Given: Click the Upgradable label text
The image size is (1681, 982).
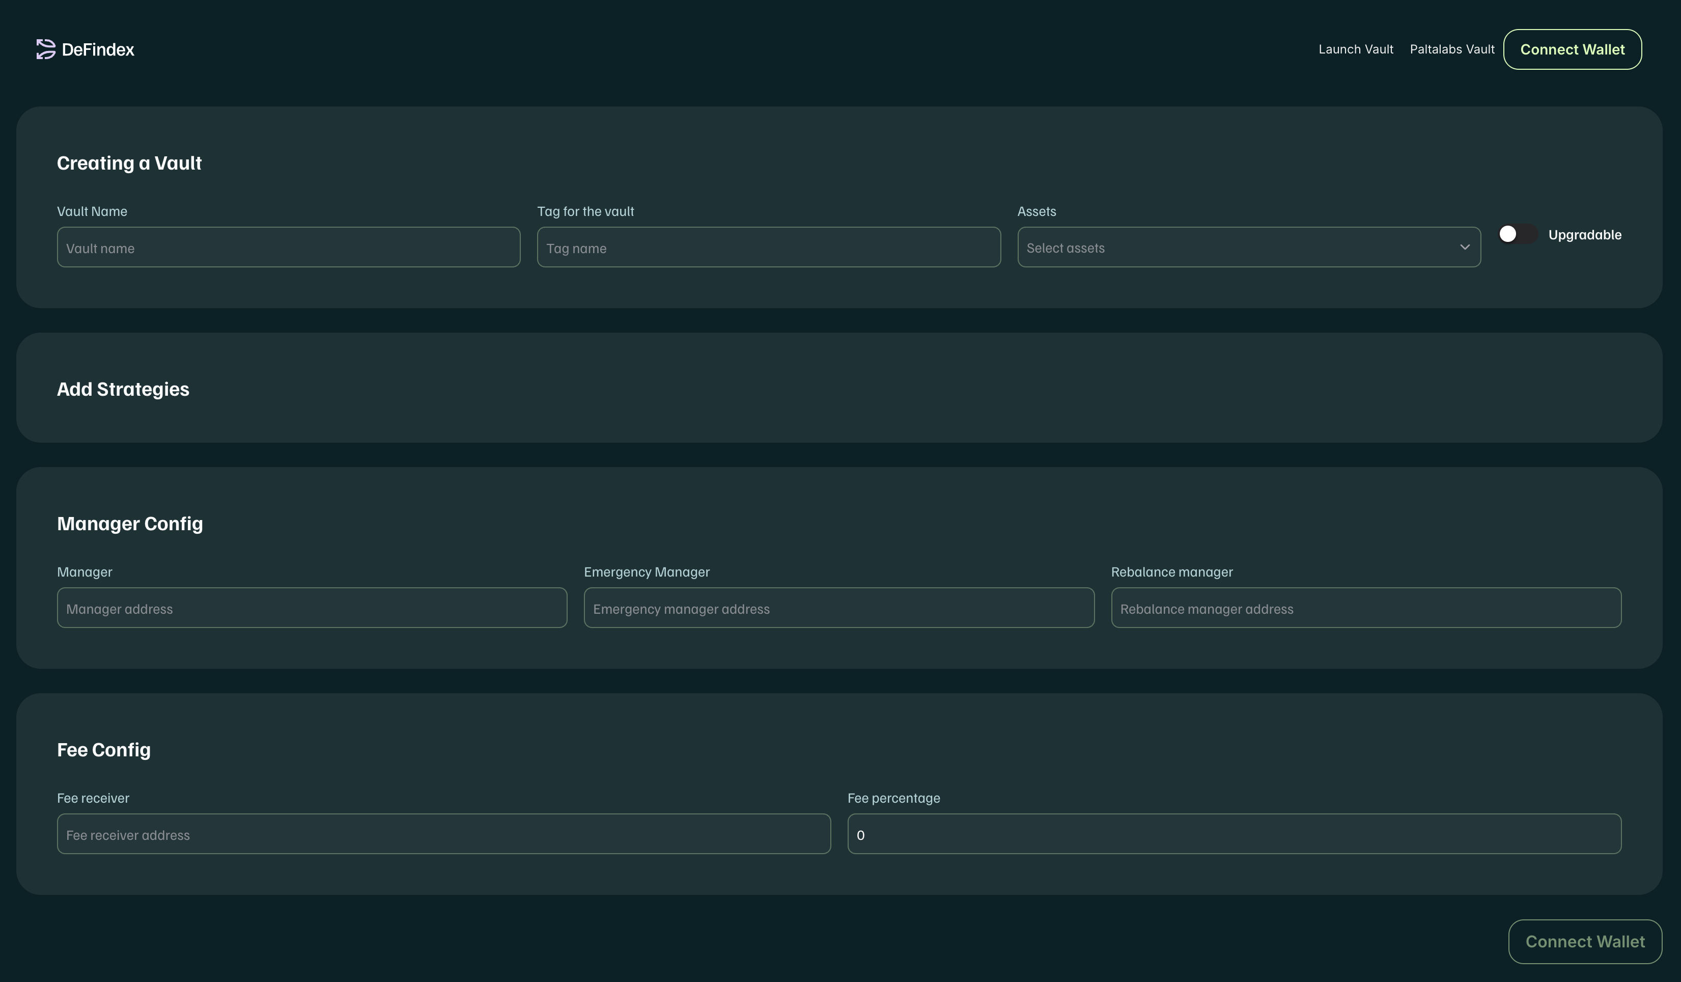Looking at the screenshot, I should pyautogui.click(x=1584, y=235).
